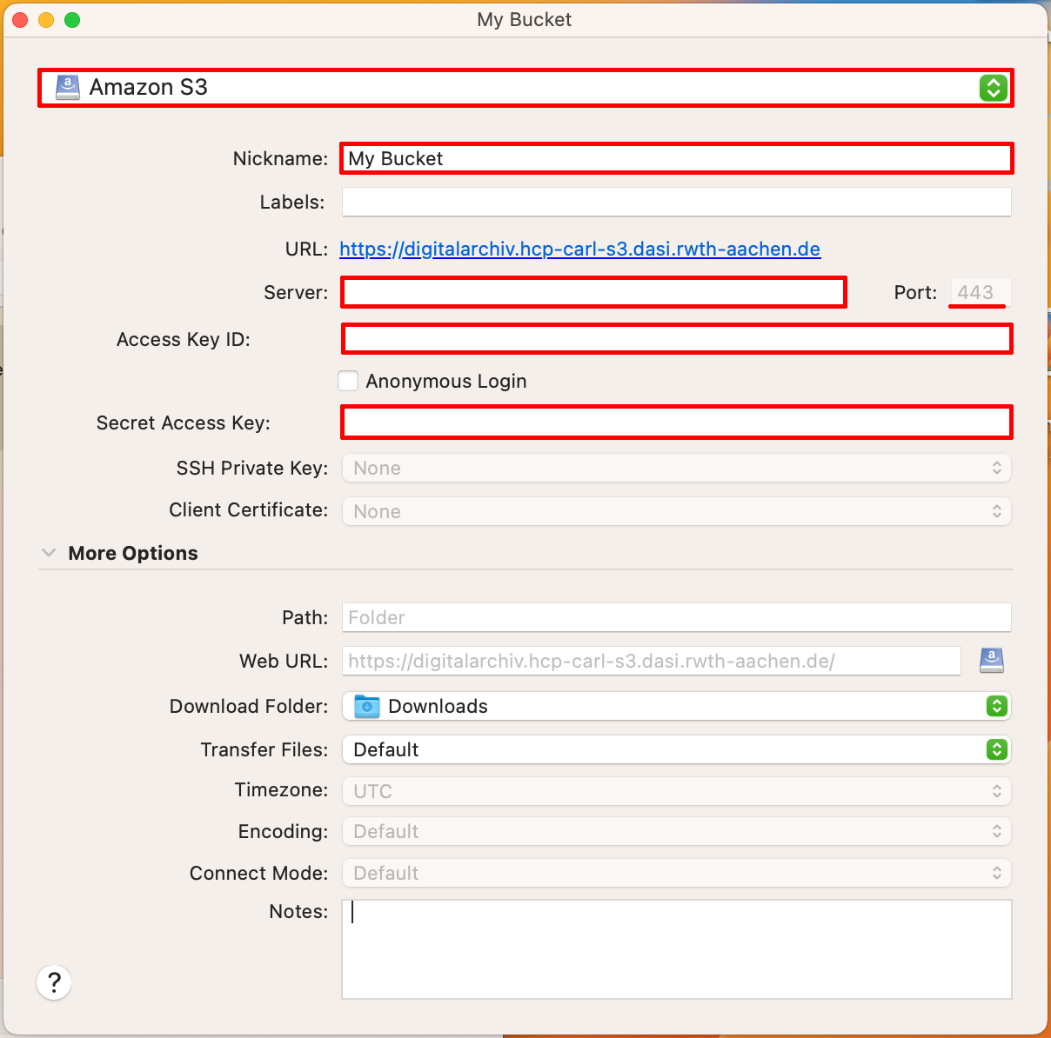The height and width of the screenshot is (1038, 1051).
Task: Click the green arrows on protocol selector
Action: 993,87
